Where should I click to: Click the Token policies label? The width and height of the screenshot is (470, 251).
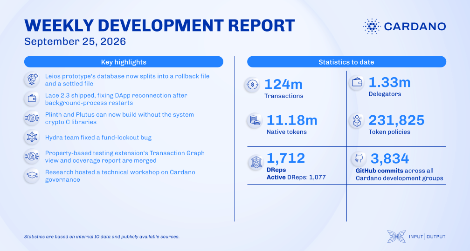[x=389, y=132]
